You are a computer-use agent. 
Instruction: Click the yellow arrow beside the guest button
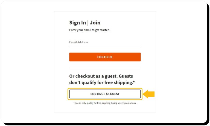pyautogui.click(x=149, y=94)
